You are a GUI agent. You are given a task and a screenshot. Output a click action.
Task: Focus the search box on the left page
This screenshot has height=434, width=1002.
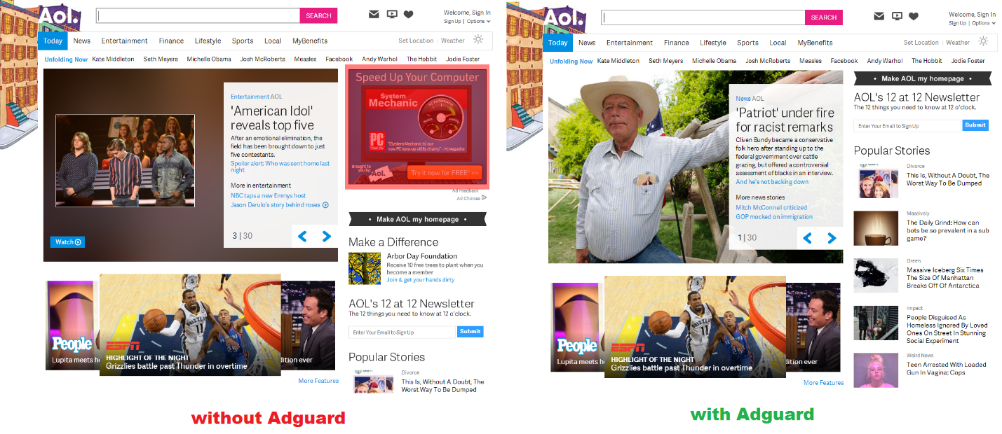(198, 15)
